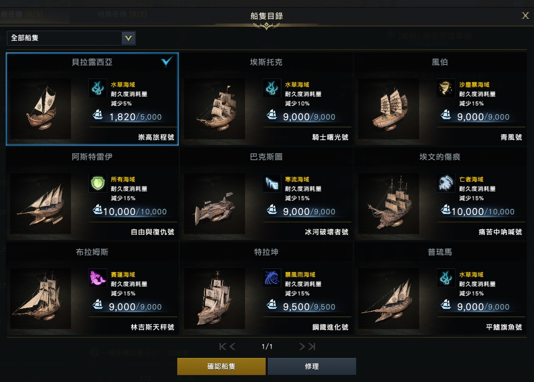Select the 巴克斯圖 ship thumbnail
The image size is (534, 382).
tap(214, 204)
